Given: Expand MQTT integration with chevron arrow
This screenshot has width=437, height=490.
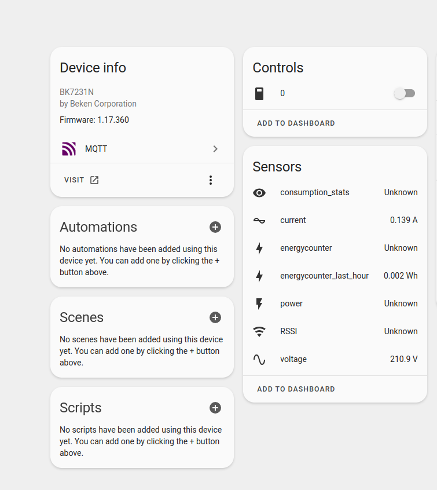Looking at the screenshot, I should tap(215, 149).
